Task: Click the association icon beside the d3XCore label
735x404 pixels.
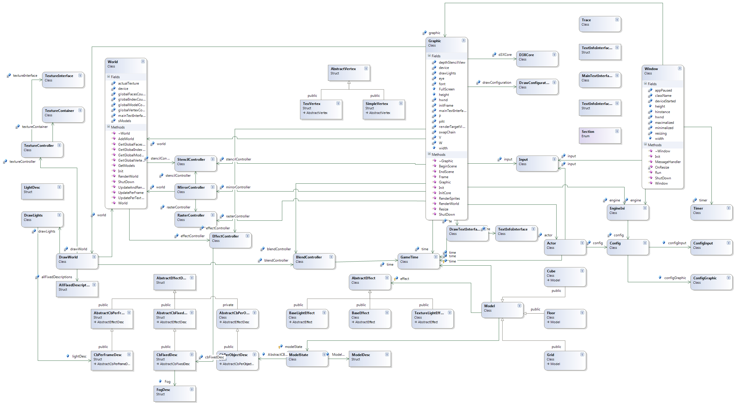Action: point(494,55)
